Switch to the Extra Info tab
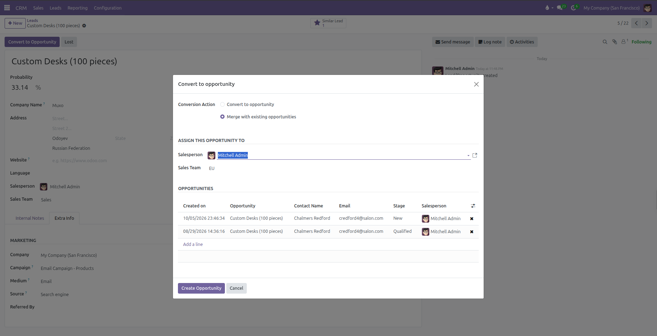The height and width of the screenshot is (336, 657). tap(64, 218)
